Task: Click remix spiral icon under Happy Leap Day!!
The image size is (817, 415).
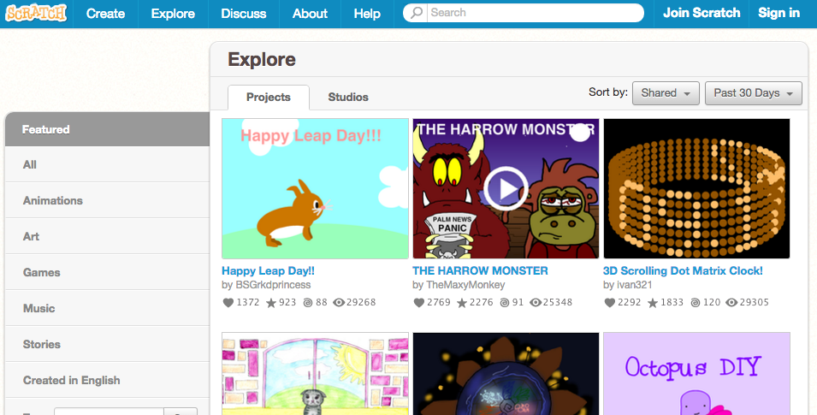Action: click(x=308, y=302)
